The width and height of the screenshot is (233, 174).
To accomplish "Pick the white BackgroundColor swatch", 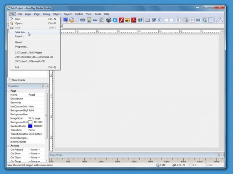I will [x=30, y=122].
